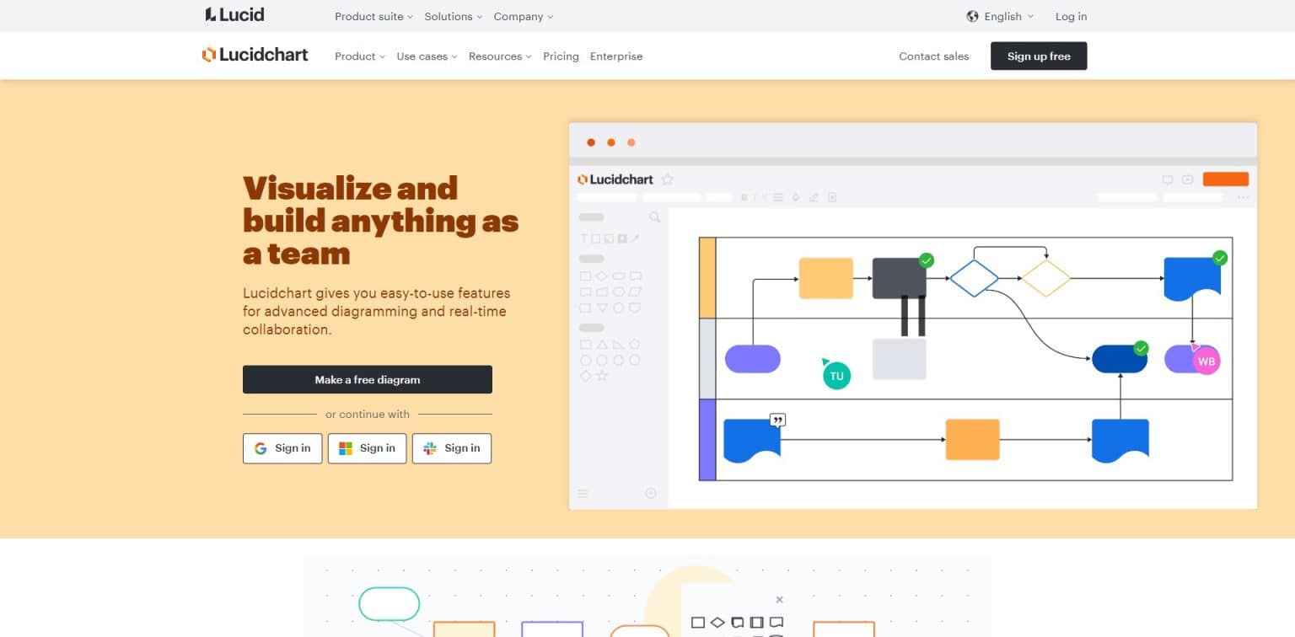
Task: Open the Enterprise menu item
Action: pyautogui.click(x=616, y=56)
